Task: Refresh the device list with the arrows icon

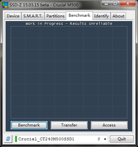Action: pos(8,139)
